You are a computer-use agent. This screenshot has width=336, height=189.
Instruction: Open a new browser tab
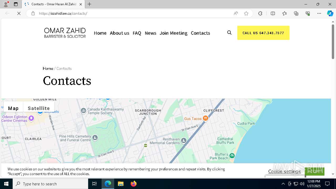click(x=90, y=4)
